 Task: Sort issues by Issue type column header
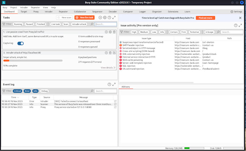pos(147,38)
